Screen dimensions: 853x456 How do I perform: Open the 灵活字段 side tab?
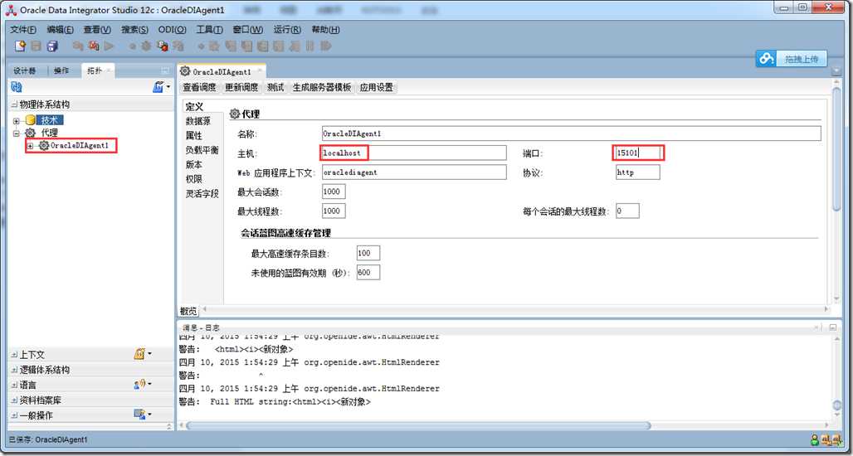[202, 193]
